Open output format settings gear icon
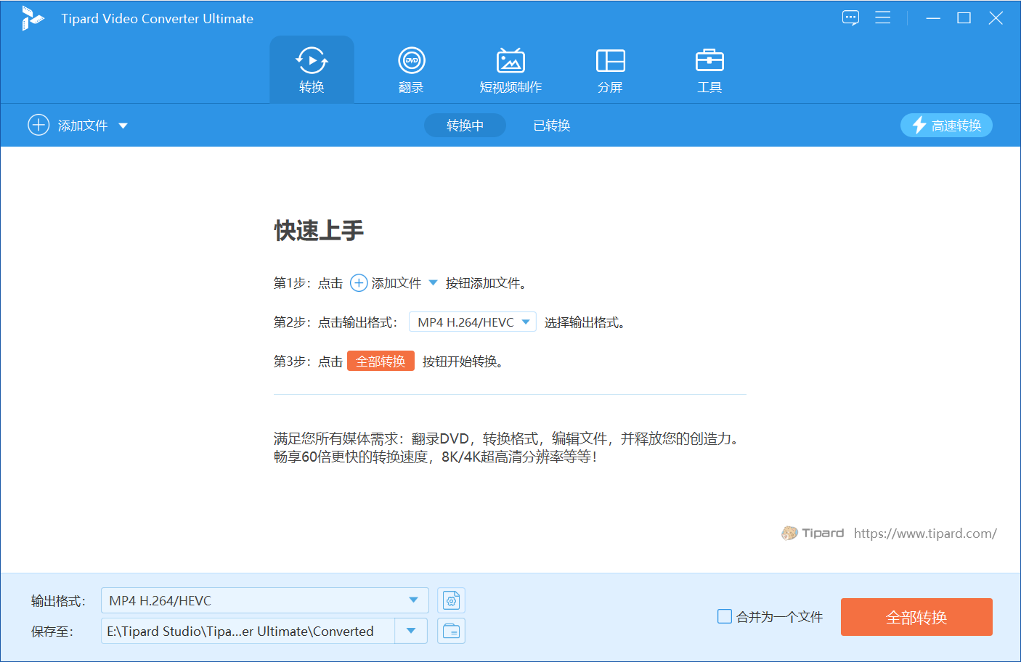This screenshot has height=662, width=1021. click(x=451, y=600)
